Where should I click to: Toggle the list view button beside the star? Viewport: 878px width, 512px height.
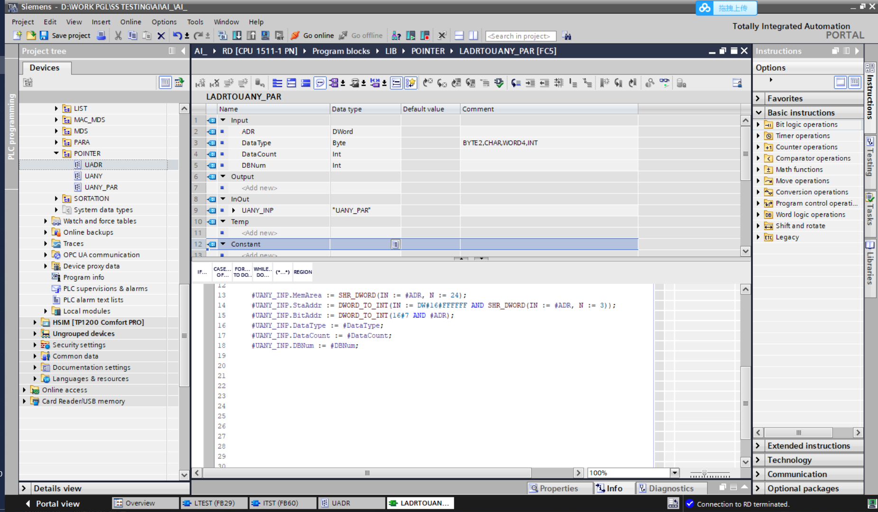point(396,83)
